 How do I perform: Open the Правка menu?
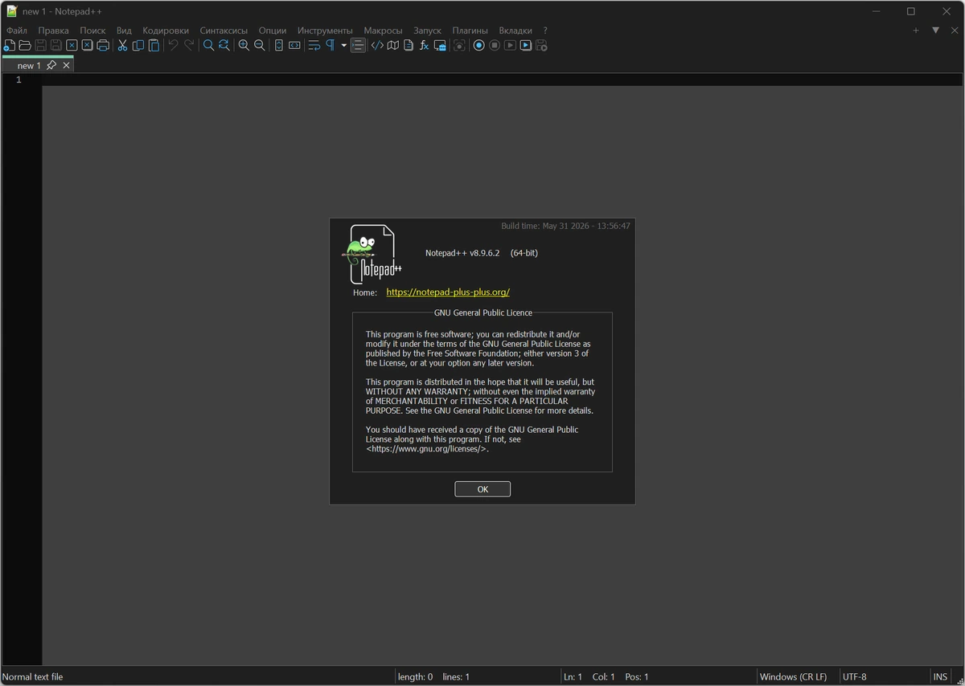pyautogui.click(x=53, y=31)
